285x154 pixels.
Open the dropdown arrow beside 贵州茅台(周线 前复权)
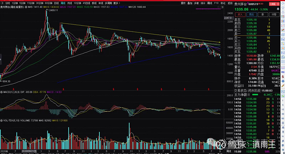(x=26, y=7)
